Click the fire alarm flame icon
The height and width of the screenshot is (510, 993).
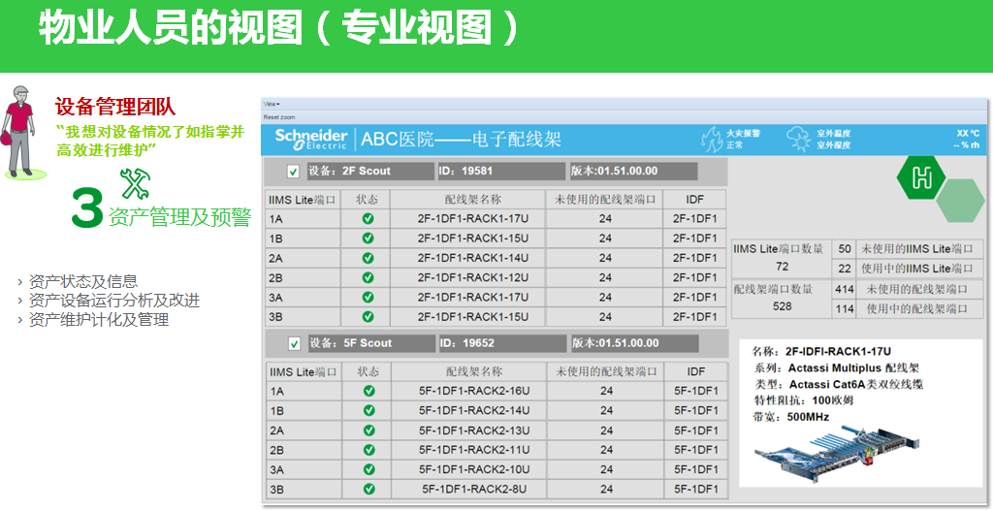pos(711,138)
